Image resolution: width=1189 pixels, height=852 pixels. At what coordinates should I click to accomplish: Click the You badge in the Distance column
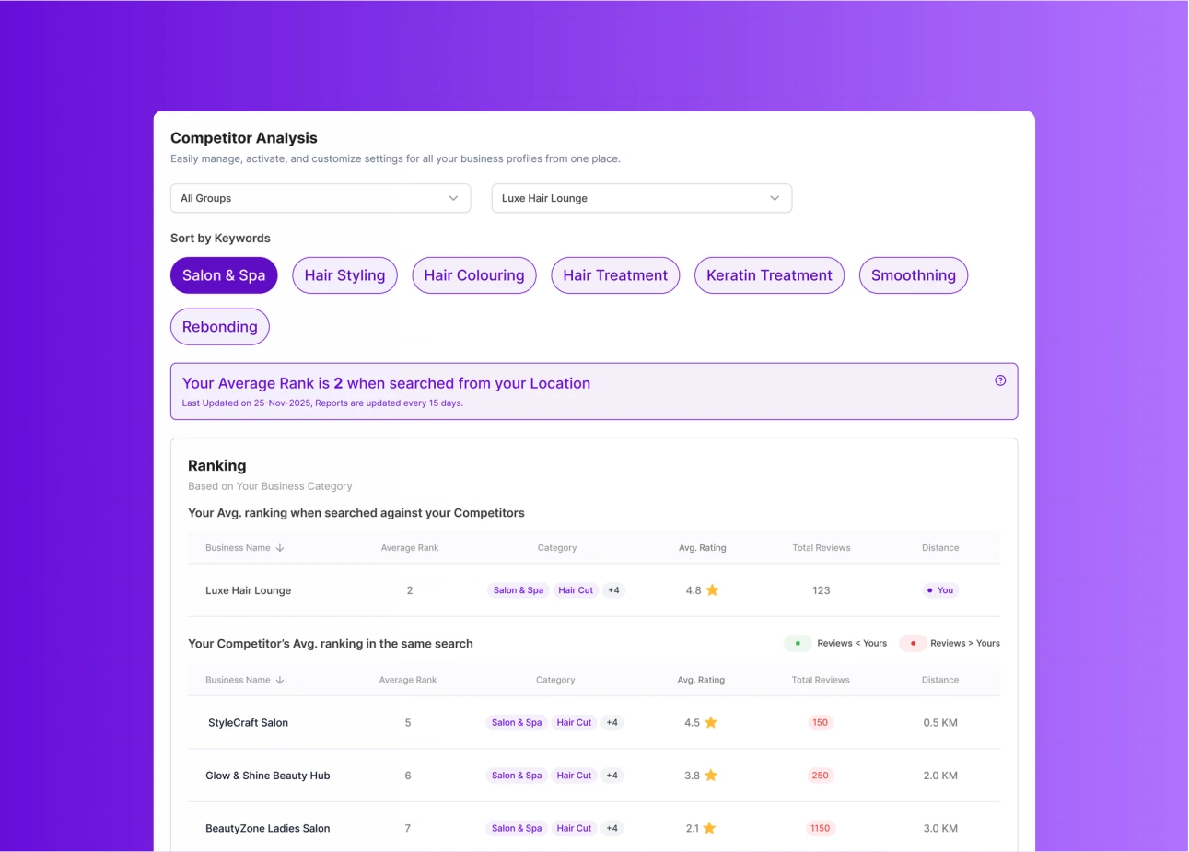pyautogui.click(x=940, y=590)
